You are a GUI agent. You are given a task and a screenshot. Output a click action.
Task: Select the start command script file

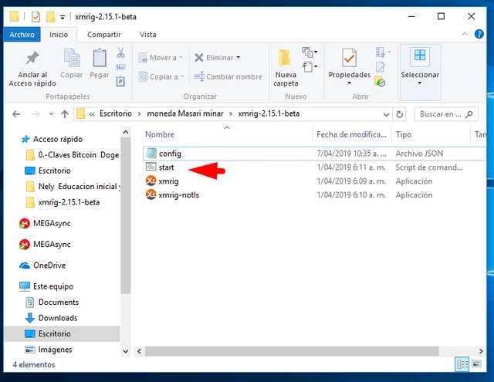coord(160,167)
